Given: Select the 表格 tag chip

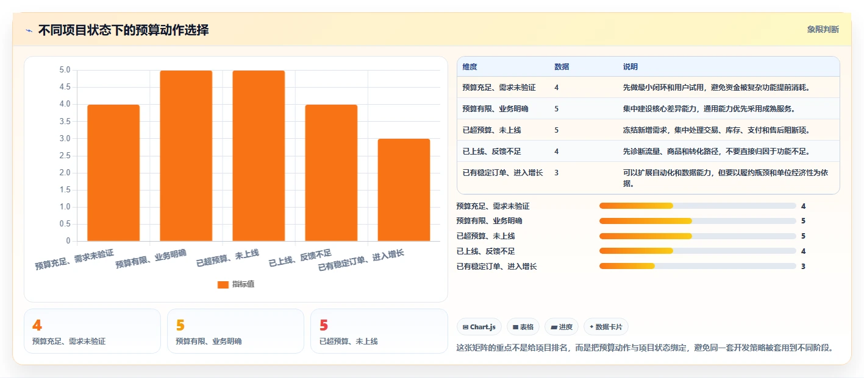Looking at the screenshot, I should [523, 327].
